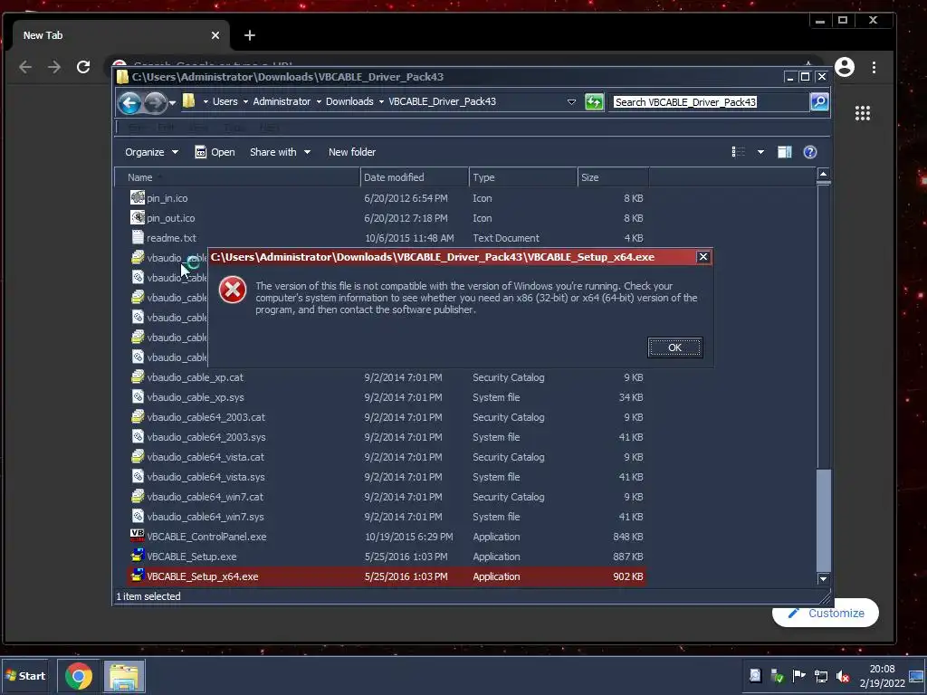Click the Action Center flag icon
Image resolution: width=927 pixels, height=695 pixels.
click(x=798, y=675)
